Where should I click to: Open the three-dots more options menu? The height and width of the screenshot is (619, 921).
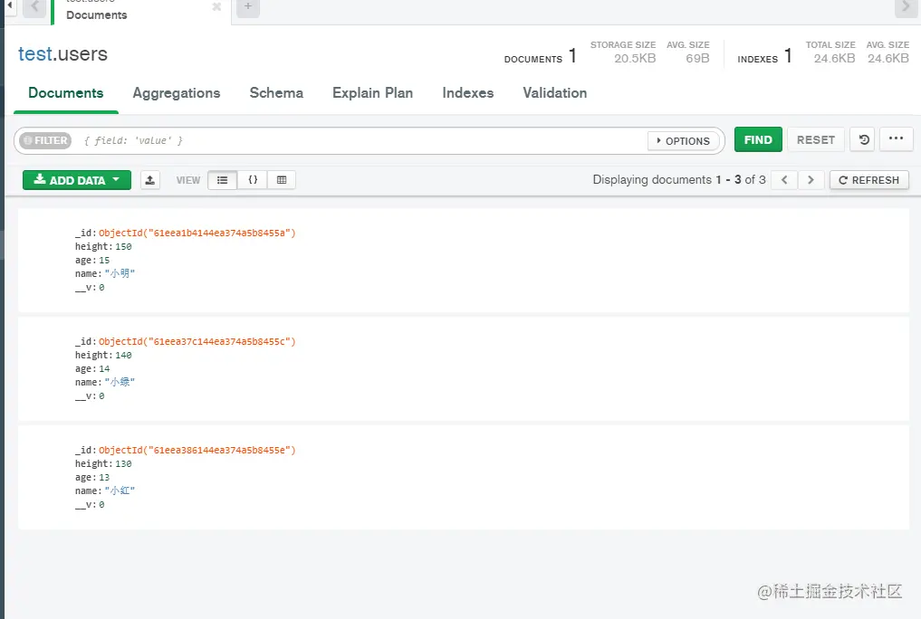[897, 139]
